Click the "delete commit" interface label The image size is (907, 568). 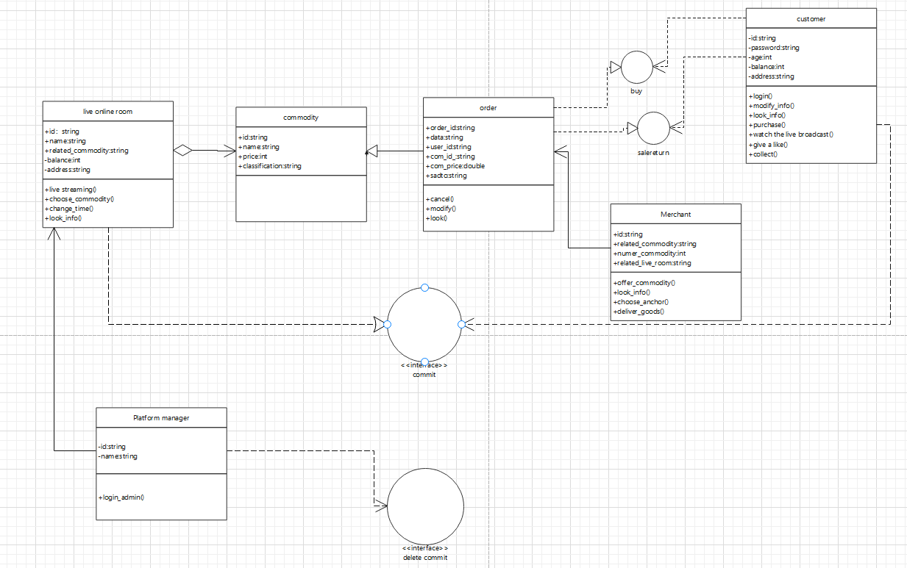[x=425, y=558]
